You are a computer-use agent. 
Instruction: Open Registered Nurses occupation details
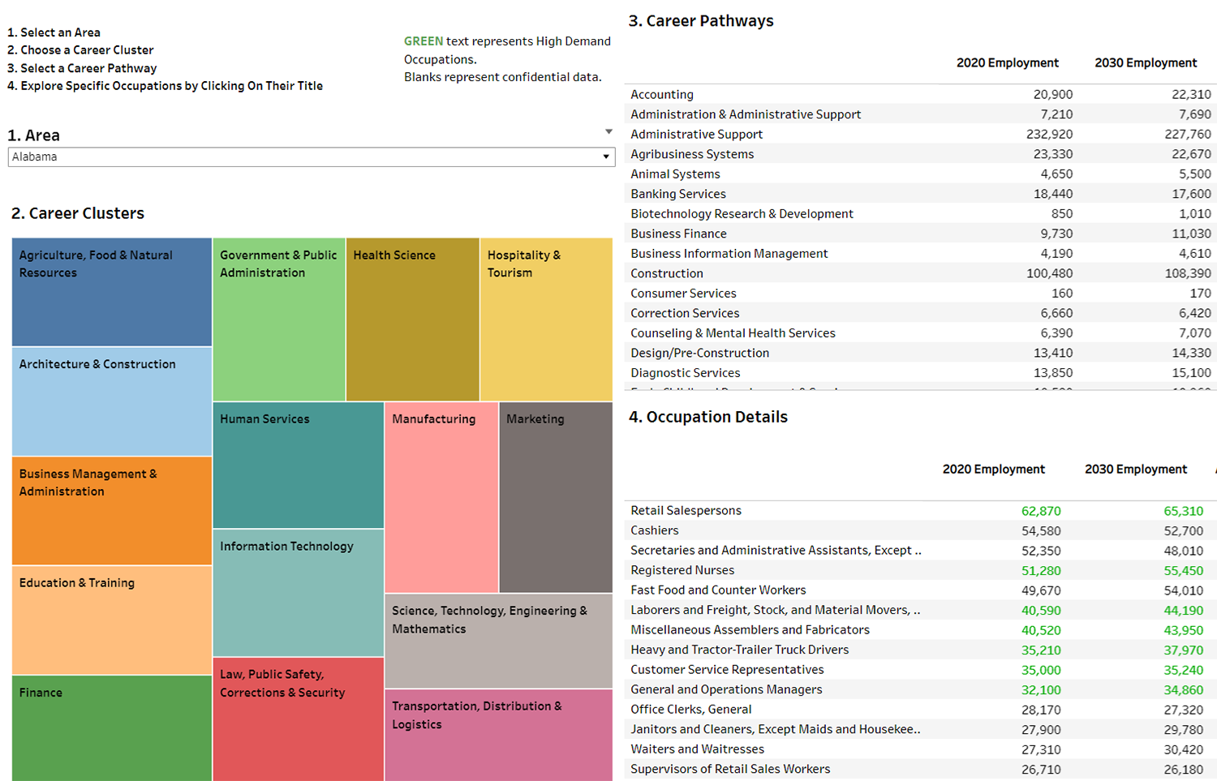click(682, 571)
